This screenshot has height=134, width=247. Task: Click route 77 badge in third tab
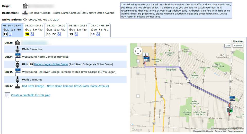pos(54,34)
